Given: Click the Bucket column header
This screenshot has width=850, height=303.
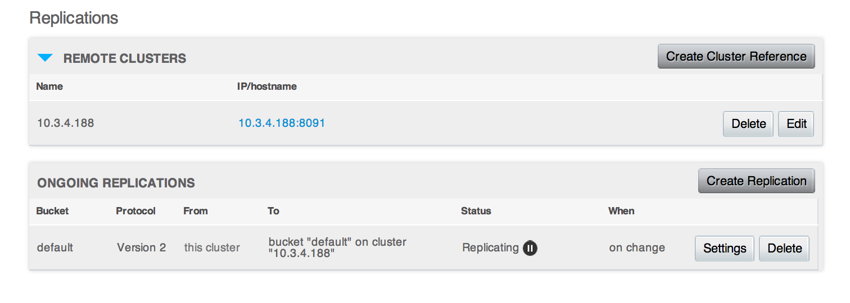Looking at the screenshot, I should click(52, 211).
